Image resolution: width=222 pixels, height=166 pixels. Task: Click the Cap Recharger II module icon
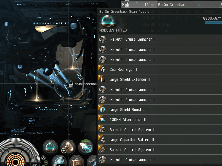tap(102, 69)
